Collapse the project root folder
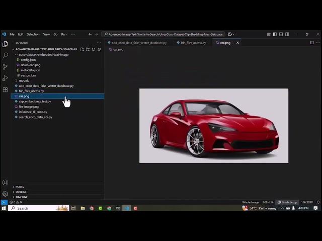Image resolution: width=322 pixels, height=241 pixels. [14, 49]
